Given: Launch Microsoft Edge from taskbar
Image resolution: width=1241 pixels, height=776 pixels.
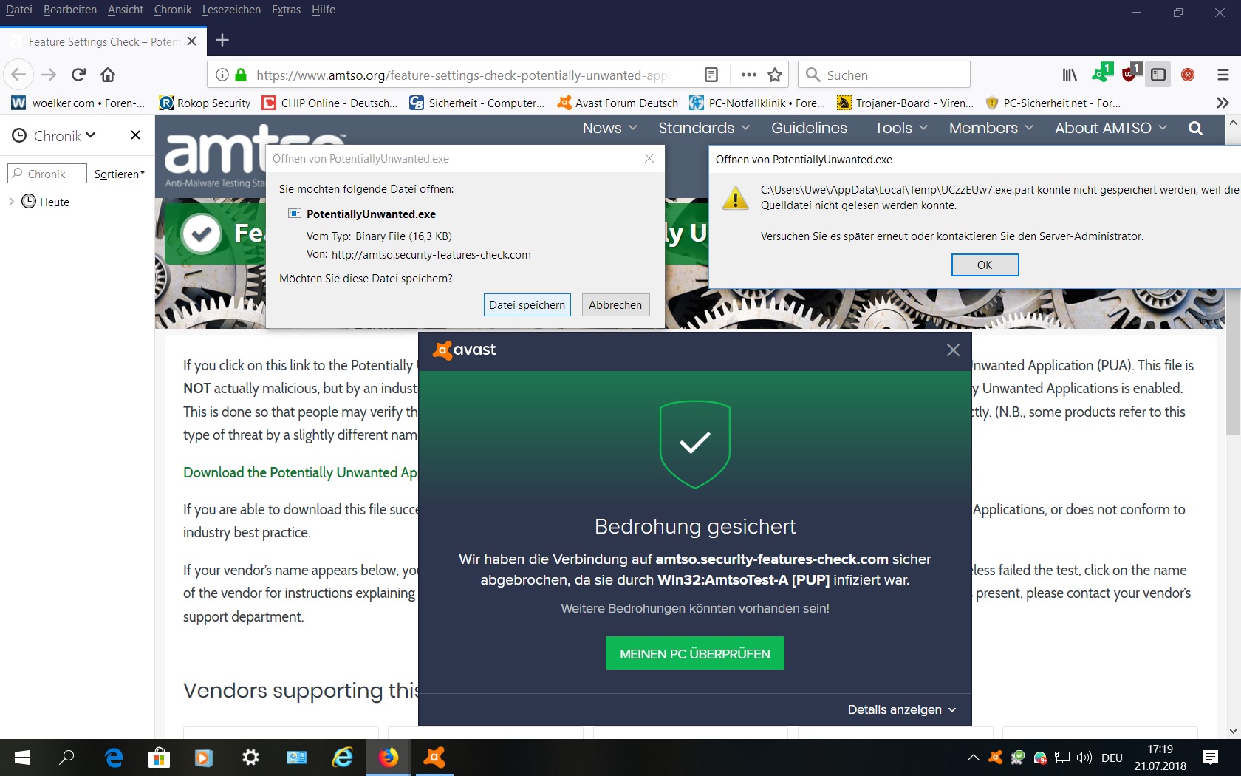Looking at the screenshot, I should 114,758.
